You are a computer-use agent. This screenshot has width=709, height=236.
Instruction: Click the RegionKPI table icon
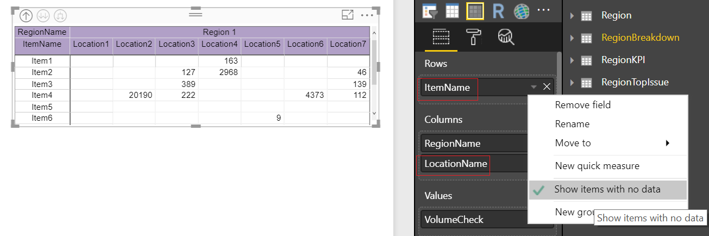coord(586,60)
